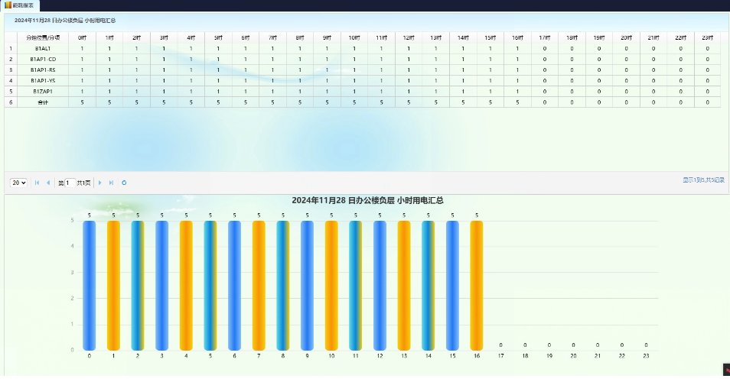Click the blue bar for hour 12

[380, 285]
